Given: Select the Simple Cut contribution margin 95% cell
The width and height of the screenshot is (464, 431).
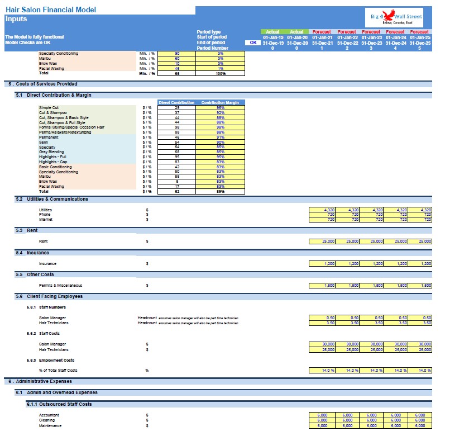Looking at the screenshot, I should tap(220, 108).
